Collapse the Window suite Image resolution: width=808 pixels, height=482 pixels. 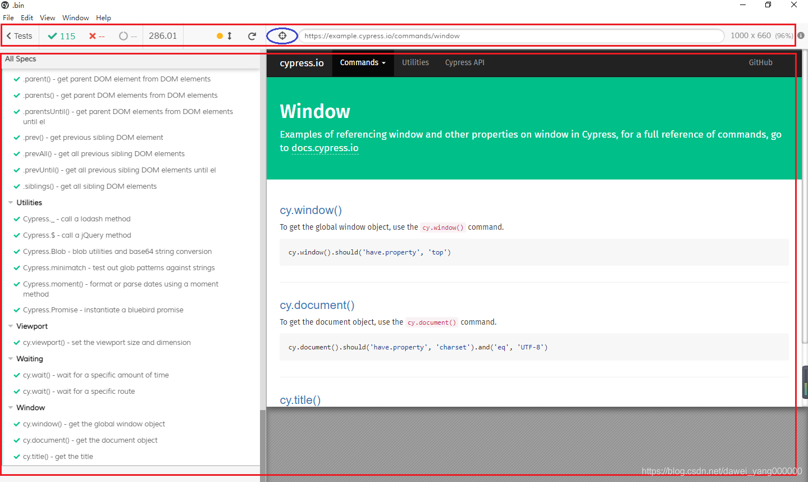[x=31, y=408]
